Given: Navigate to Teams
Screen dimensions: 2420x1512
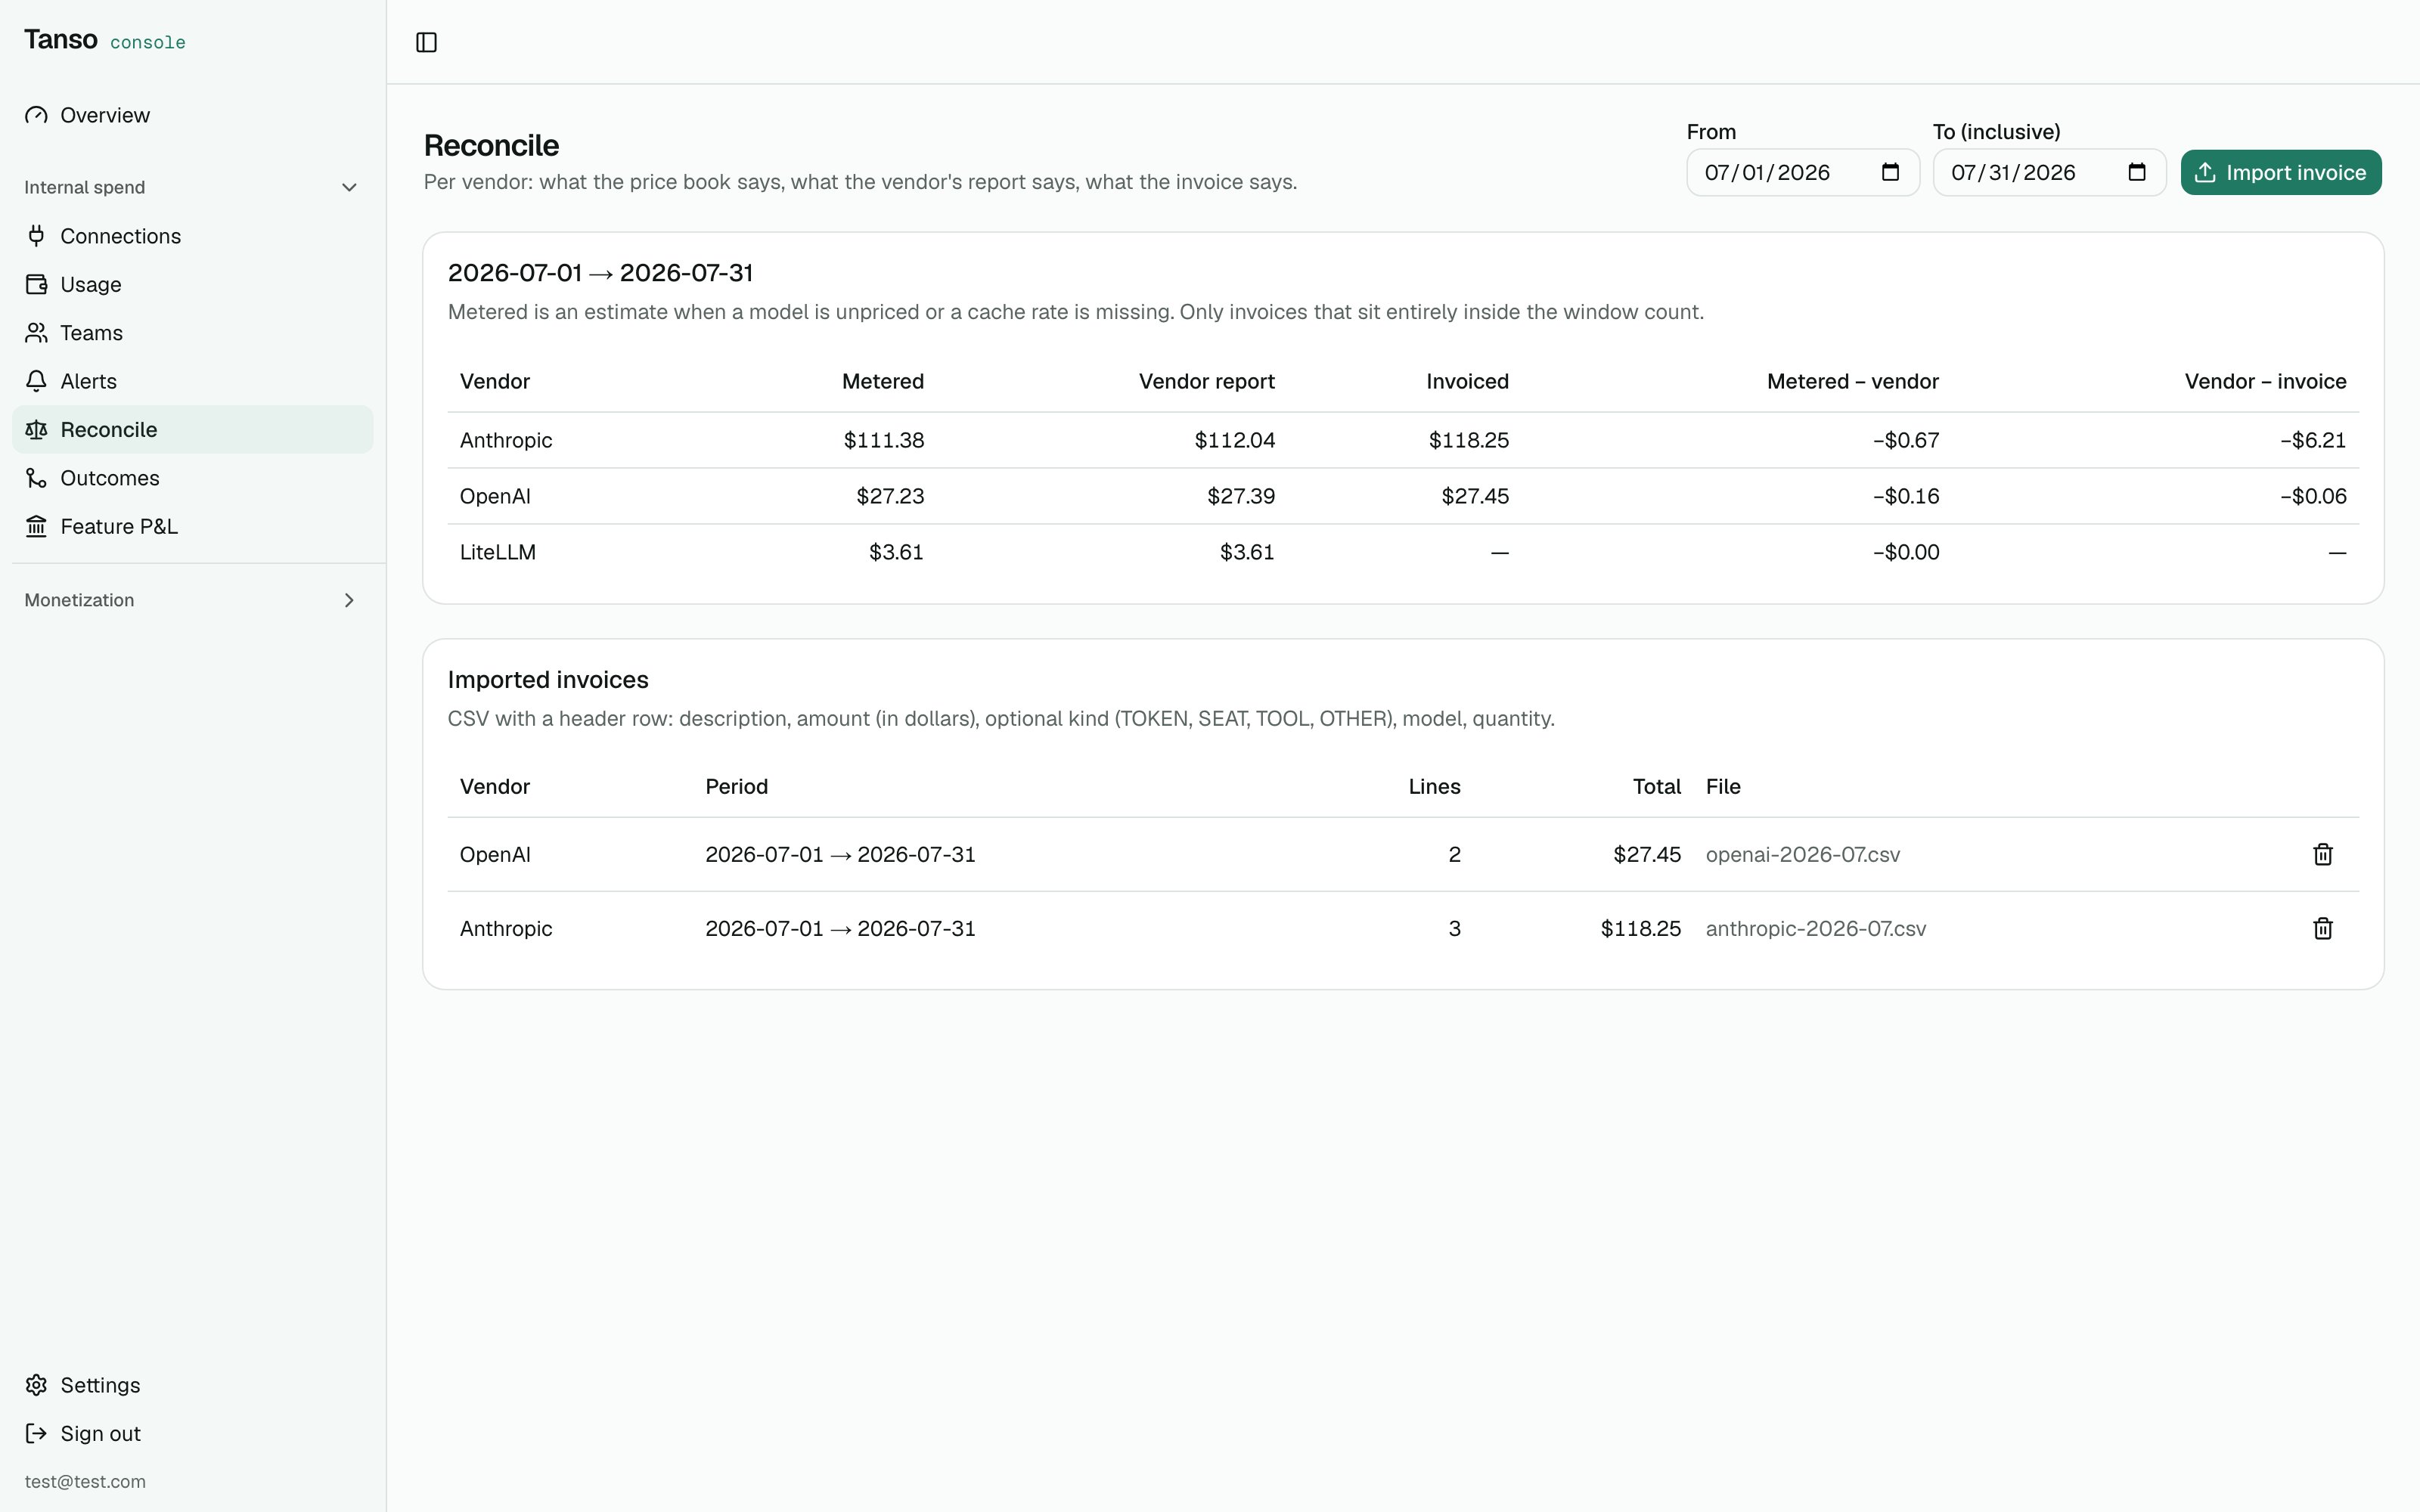Looking at the screenshot, I should pos(192,333).
